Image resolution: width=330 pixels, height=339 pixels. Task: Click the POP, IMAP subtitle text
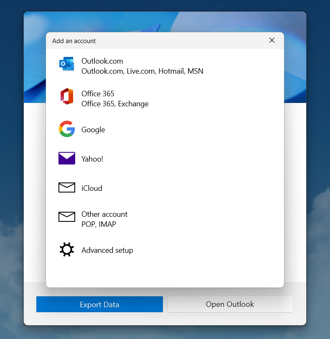coord(99,224)
